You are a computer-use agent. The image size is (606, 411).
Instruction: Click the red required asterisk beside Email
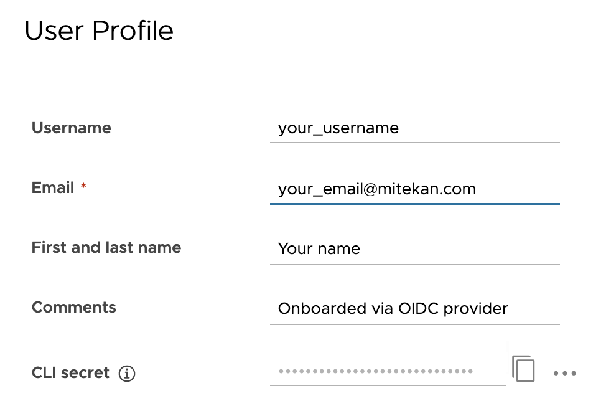[83, 186]
